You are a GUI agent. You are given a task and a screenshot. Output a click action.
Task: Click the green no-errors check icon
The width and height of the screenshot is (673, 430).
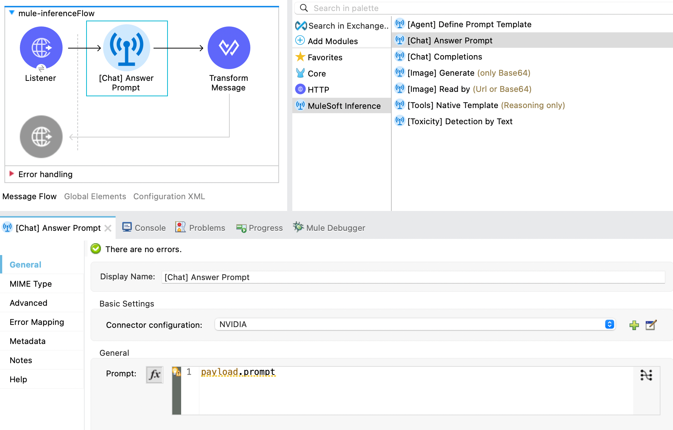point(96,249)
